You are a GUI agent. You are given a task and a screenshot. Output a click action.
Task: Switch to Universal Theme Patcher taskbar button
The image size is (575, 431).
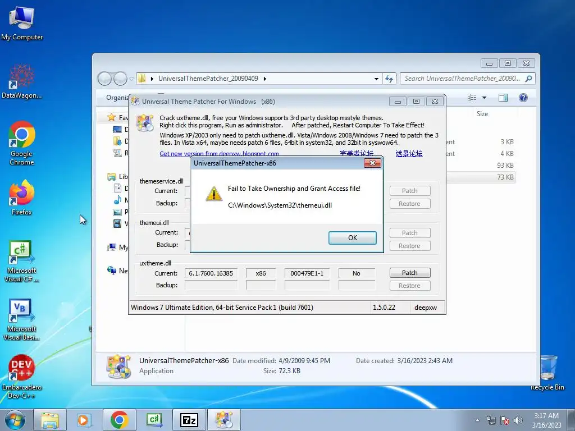click(224, 420)
